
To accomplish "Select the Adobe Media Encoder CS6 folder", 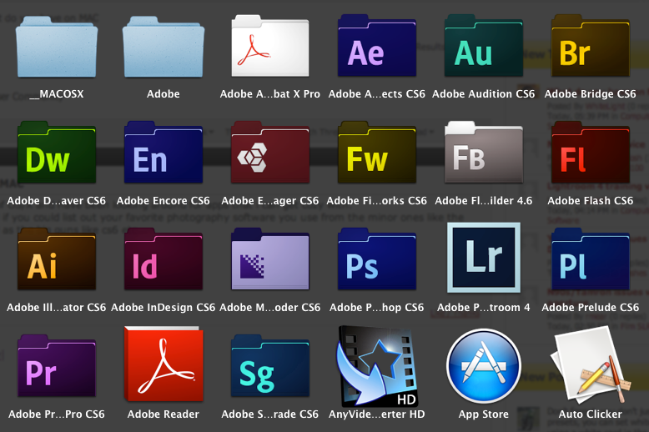I will [269, 263].
